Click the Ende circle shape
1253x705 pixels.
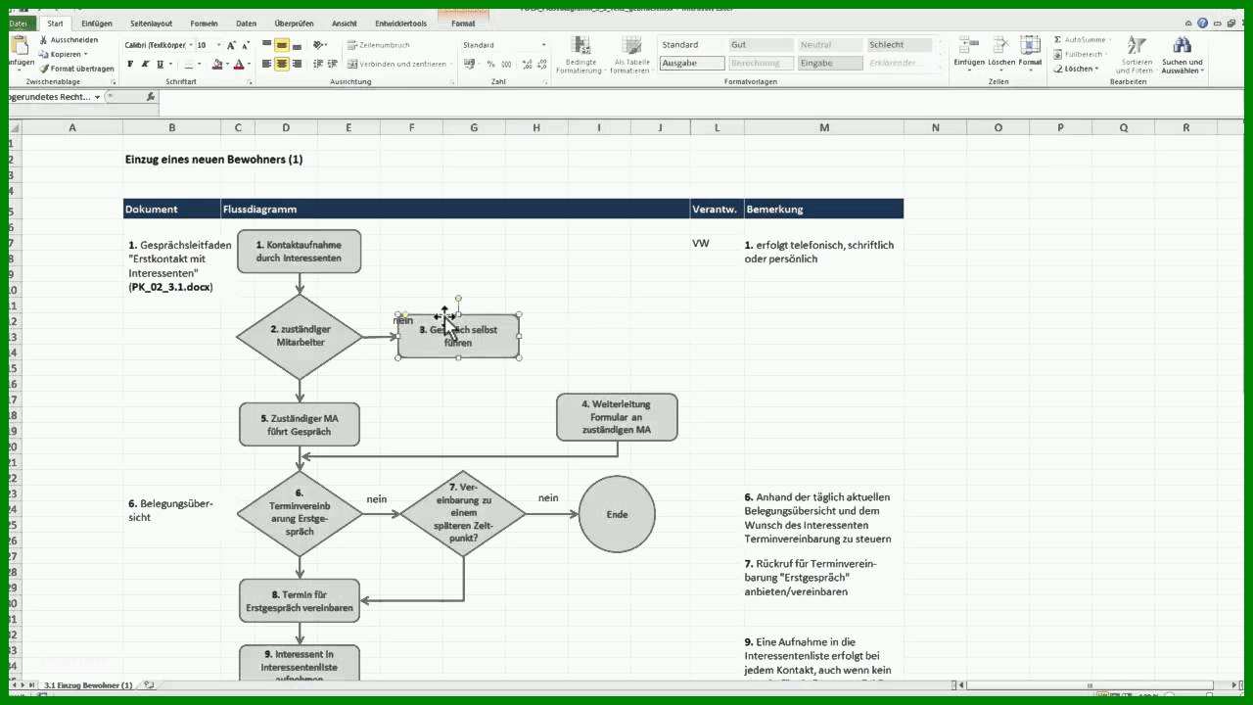tap(617, 514)
